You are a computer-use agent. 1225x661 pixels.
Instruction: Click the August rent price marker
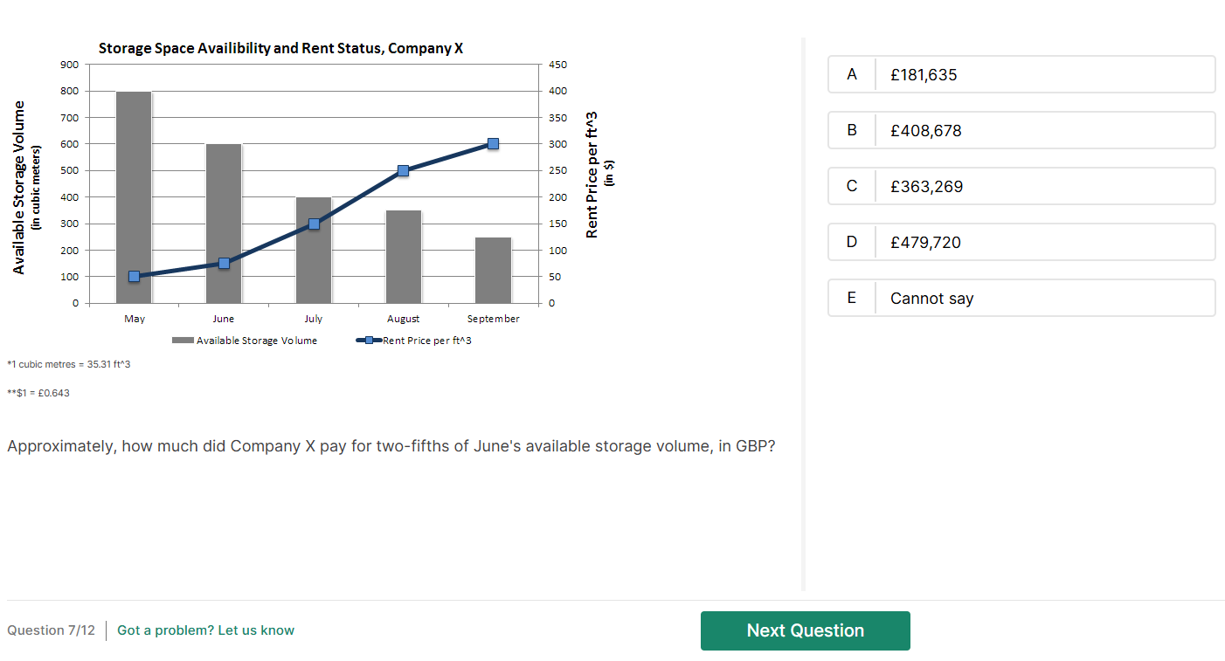point(403,170)
